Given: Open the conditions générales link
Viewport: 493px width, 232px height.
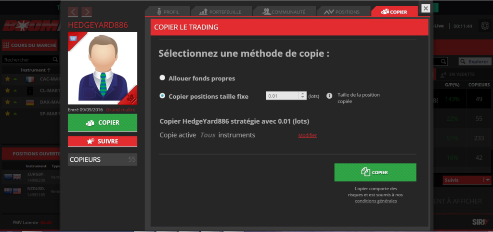Looking at the screenshot, I should 376,201.
